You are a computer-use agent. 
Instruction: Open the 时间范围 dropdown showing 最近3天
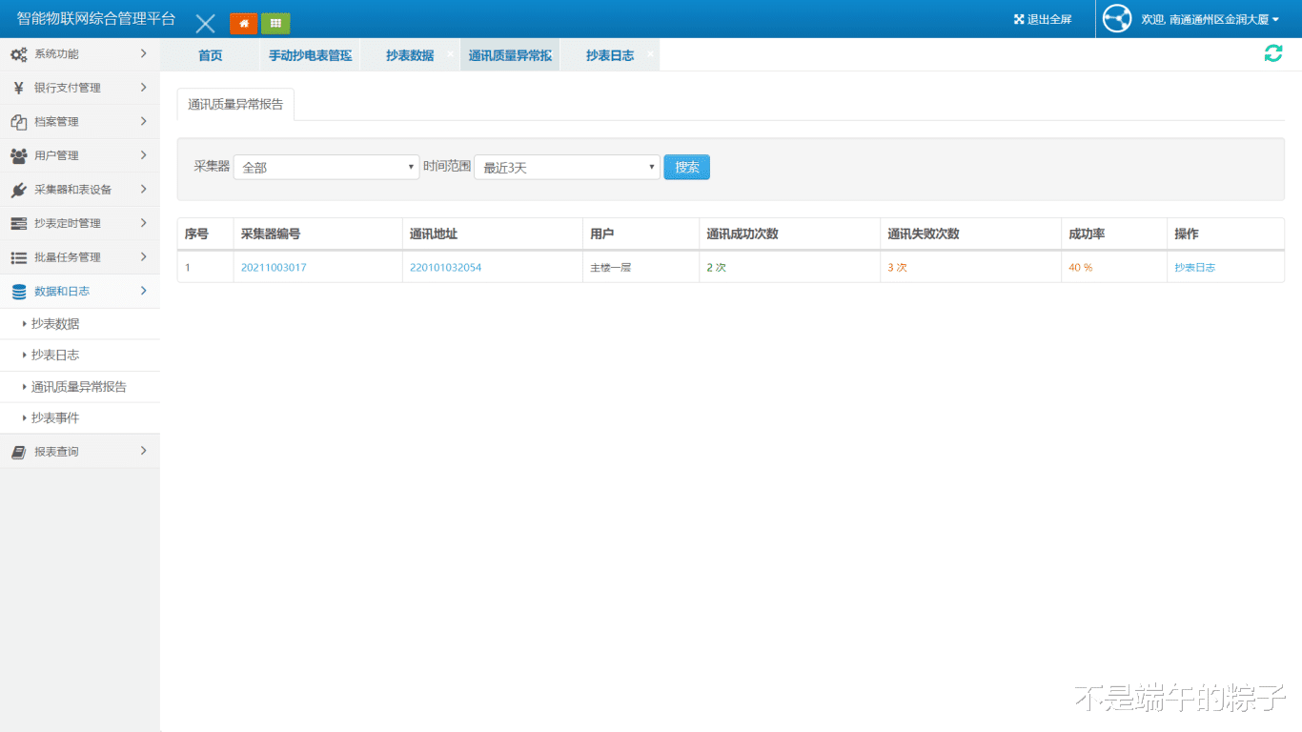[567, 167]
